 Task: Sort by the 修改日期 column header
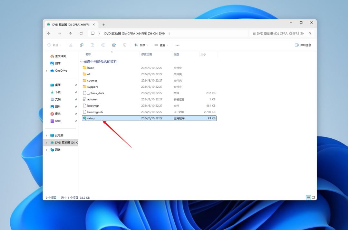pos(147,55)
